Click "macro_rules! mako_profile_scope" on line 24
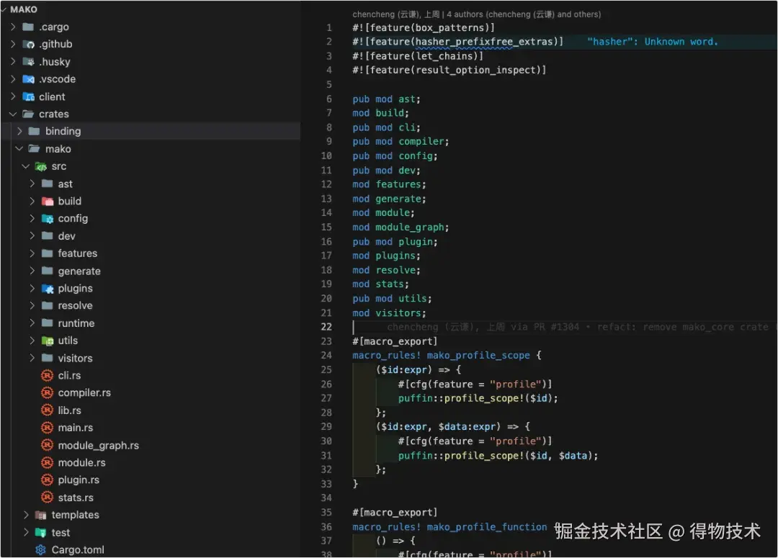This screenshot has height=558, width=778. pyautogui.click(x=441, y=356)
